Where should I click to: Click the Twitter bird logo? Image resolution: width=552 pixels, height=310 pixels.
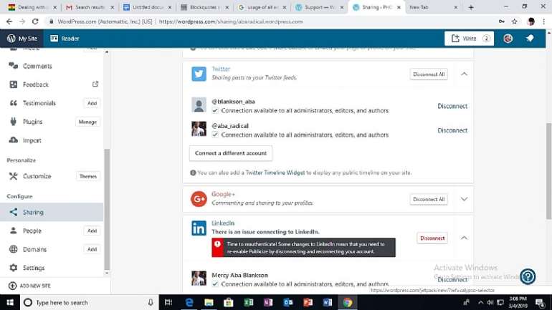[199, 74]
